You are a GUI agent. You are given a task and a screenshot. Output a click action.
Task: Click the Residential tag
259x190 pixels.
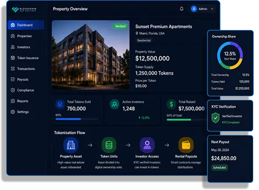coord(144,40)
